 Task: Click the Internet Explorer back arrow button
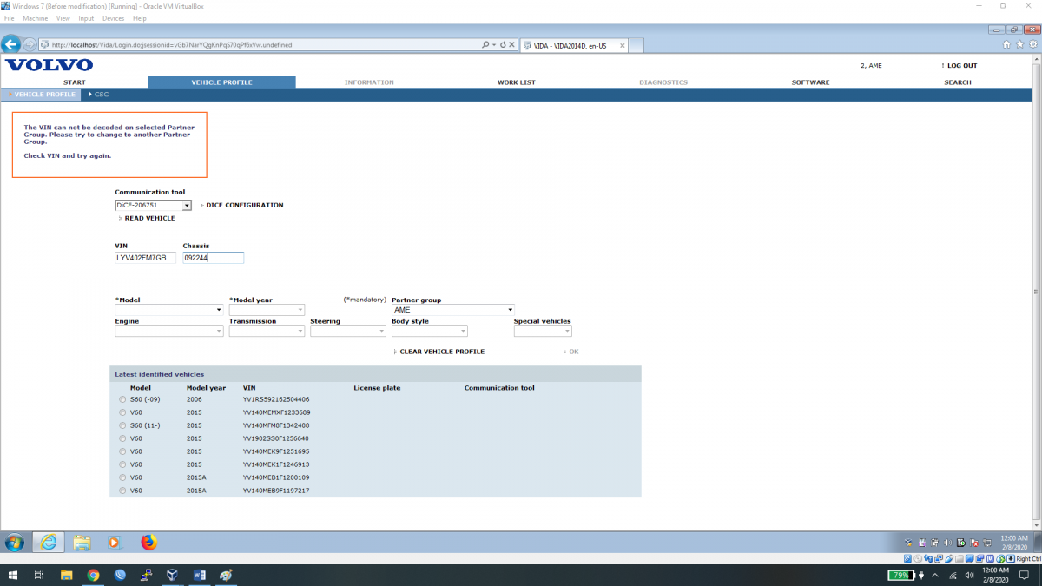pyautogui.click(x=11, y=44)
